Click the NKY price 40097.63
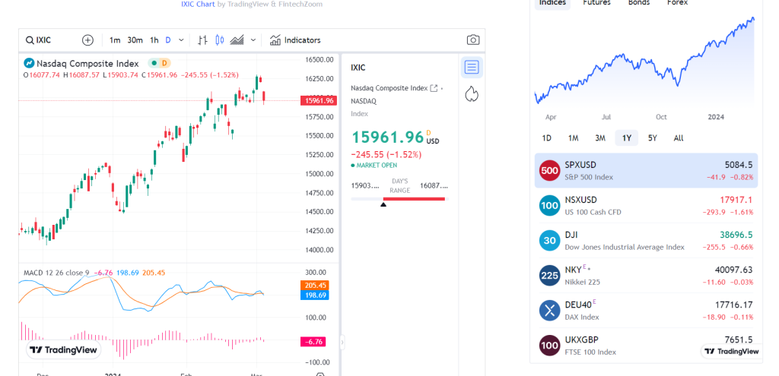 tap(734, 270)
